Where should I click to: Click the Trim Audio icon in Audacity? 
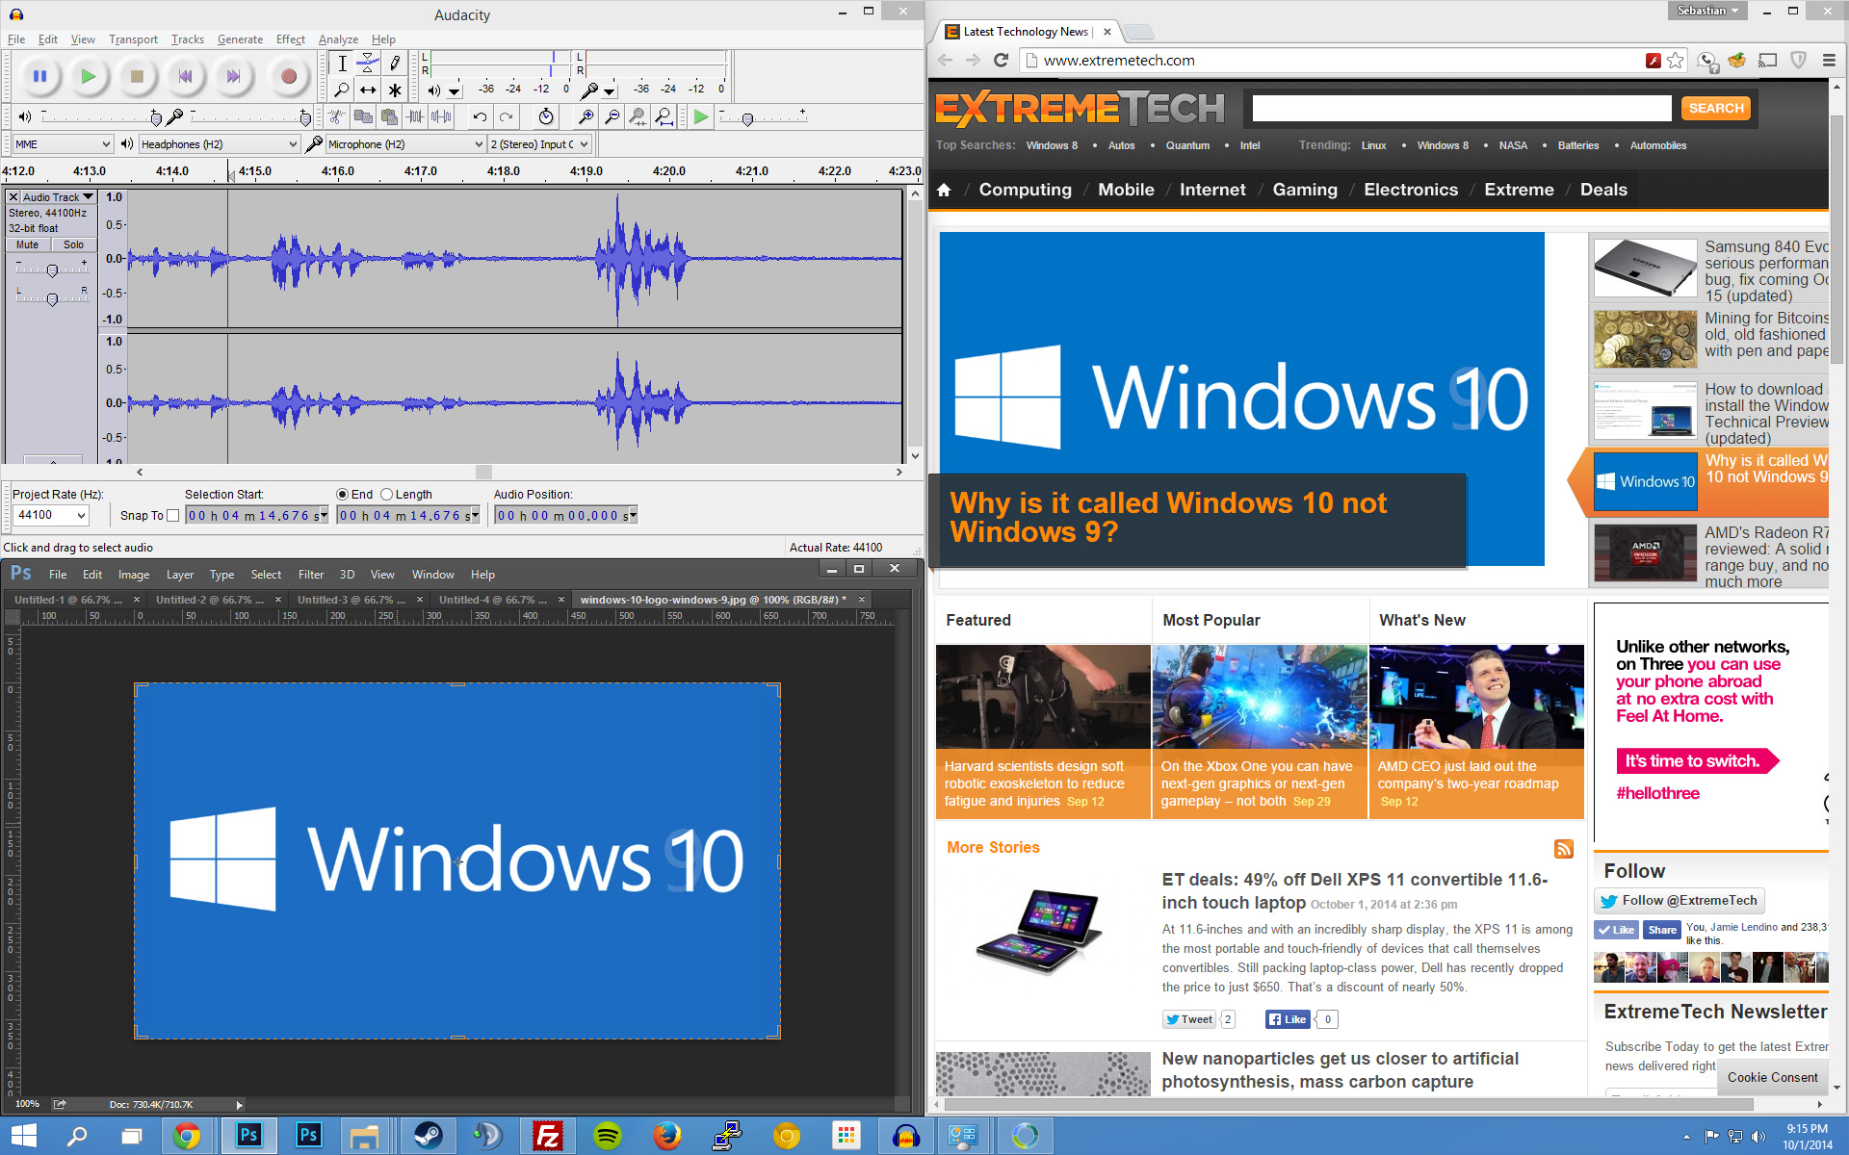pyautogui.click(x=416, y=116)
